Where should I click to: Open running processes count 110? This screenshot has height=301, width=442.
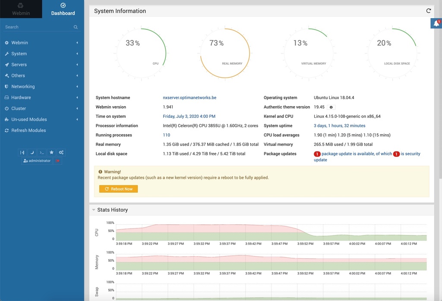point(166,135)
